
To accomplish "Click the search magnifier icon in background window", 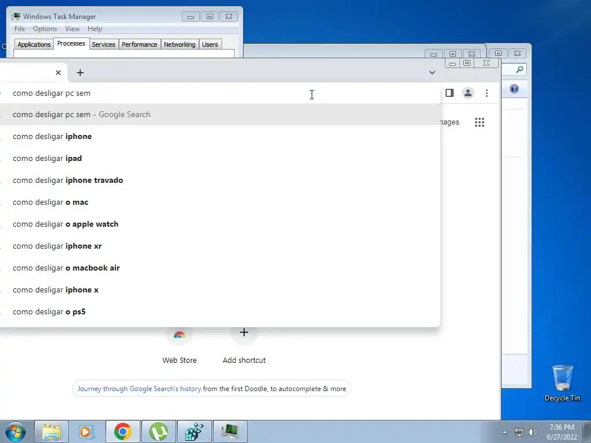I will coord(519,69).
